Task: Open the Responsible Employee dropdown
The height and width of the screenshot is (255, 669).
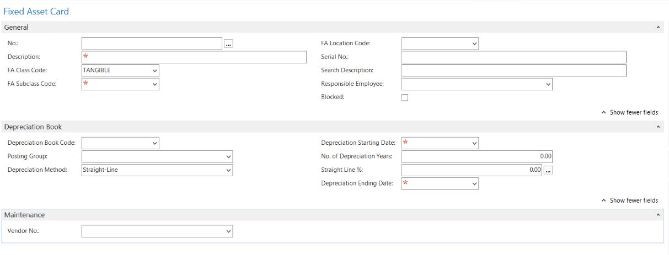Action: (548, 85)
